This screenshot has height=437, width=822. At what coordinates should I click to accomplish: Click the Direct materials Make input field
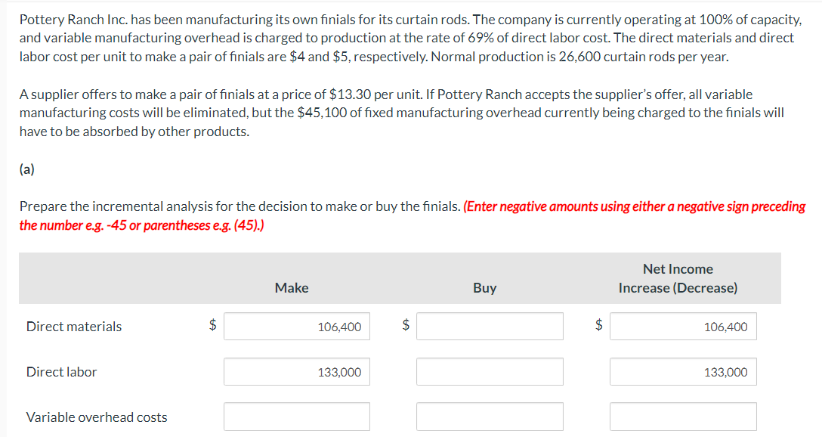[296, 327]
